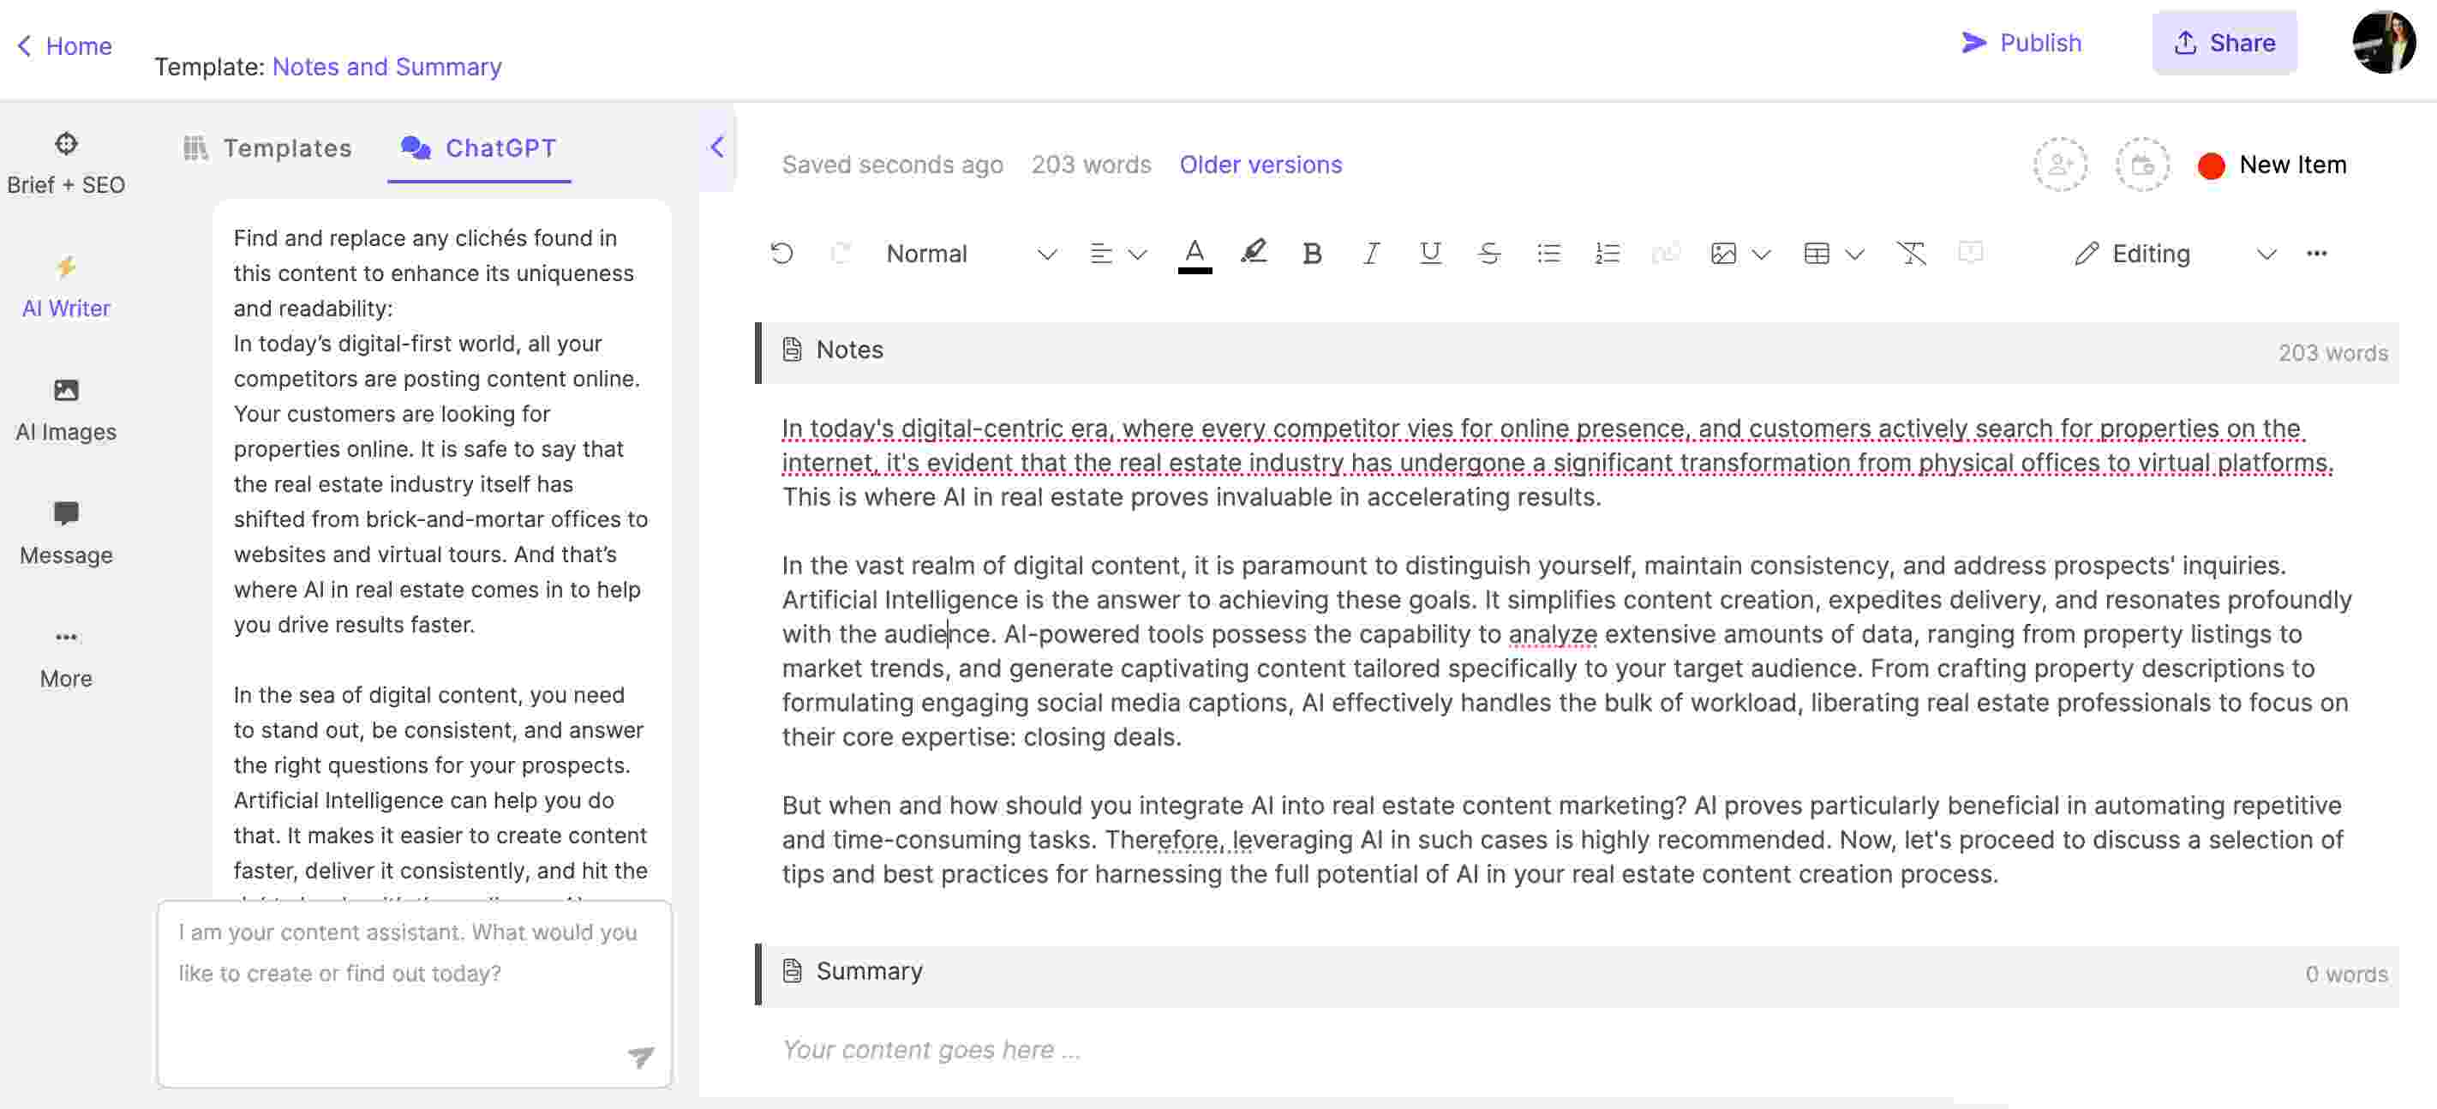Expand the Editing mode dropdown
This screenshot has width=2437, height=1109.
coord(2261,254)
